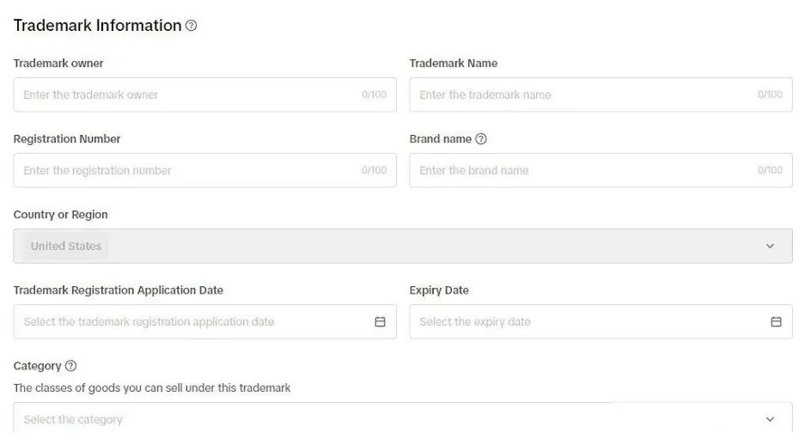Open the United States country dropdown
Viewport: 804px width, 445px height.
click(x=403, y=246)
